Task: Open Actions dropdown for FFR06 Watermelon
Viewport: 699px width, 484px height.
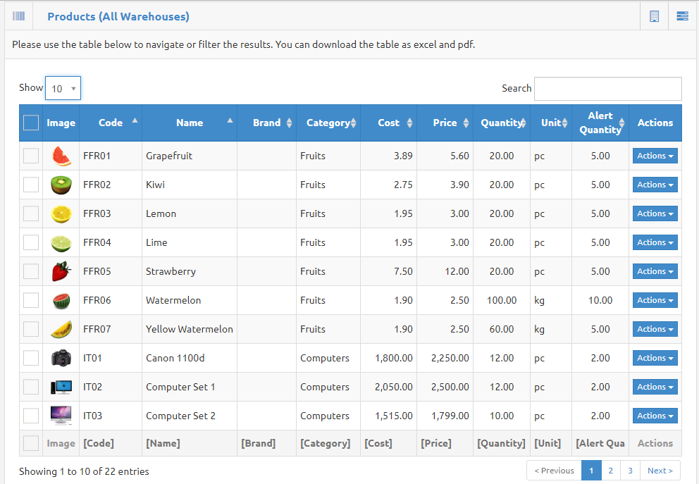Action: (x=655, y=300)
